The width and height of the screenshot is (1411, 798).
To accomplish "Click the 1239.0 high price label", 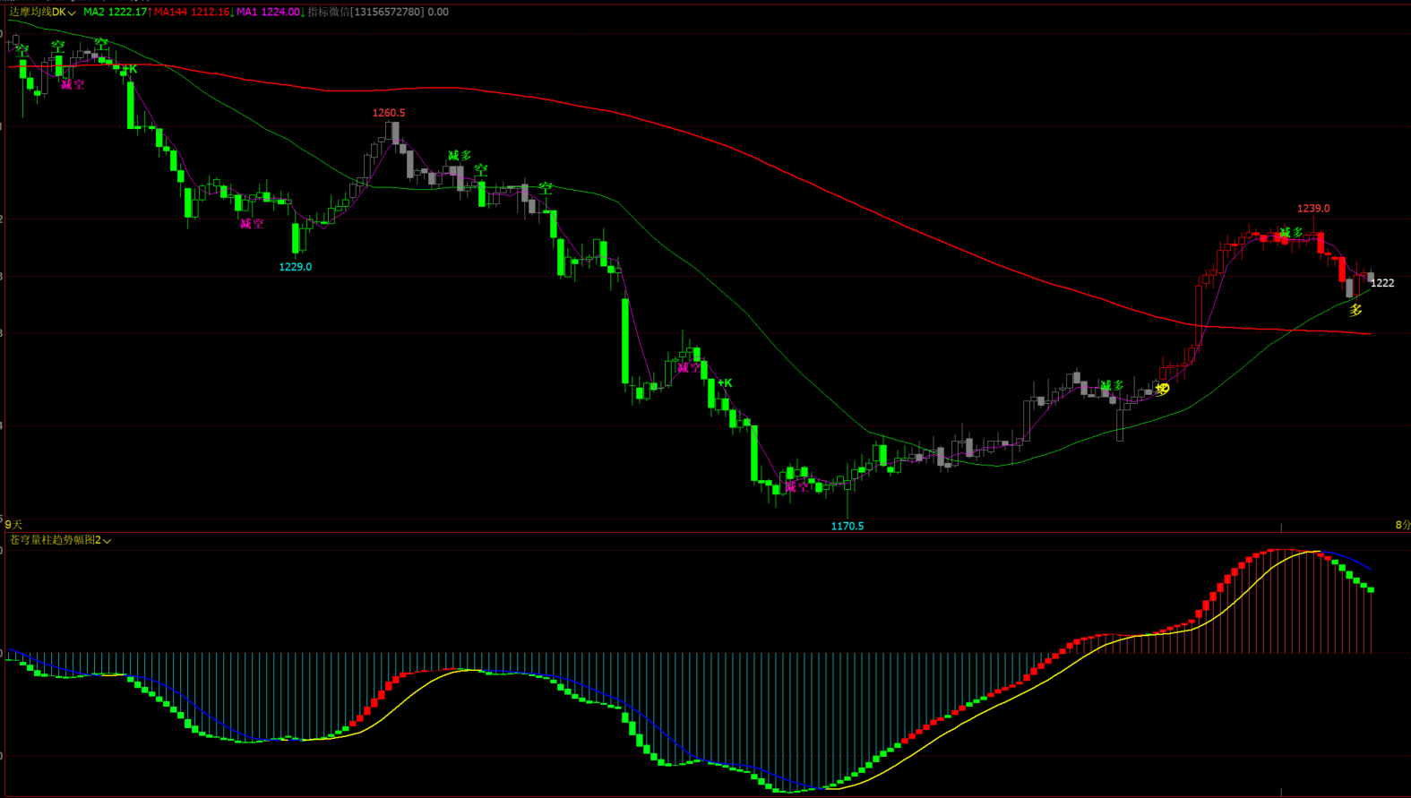I will 1313,209.
